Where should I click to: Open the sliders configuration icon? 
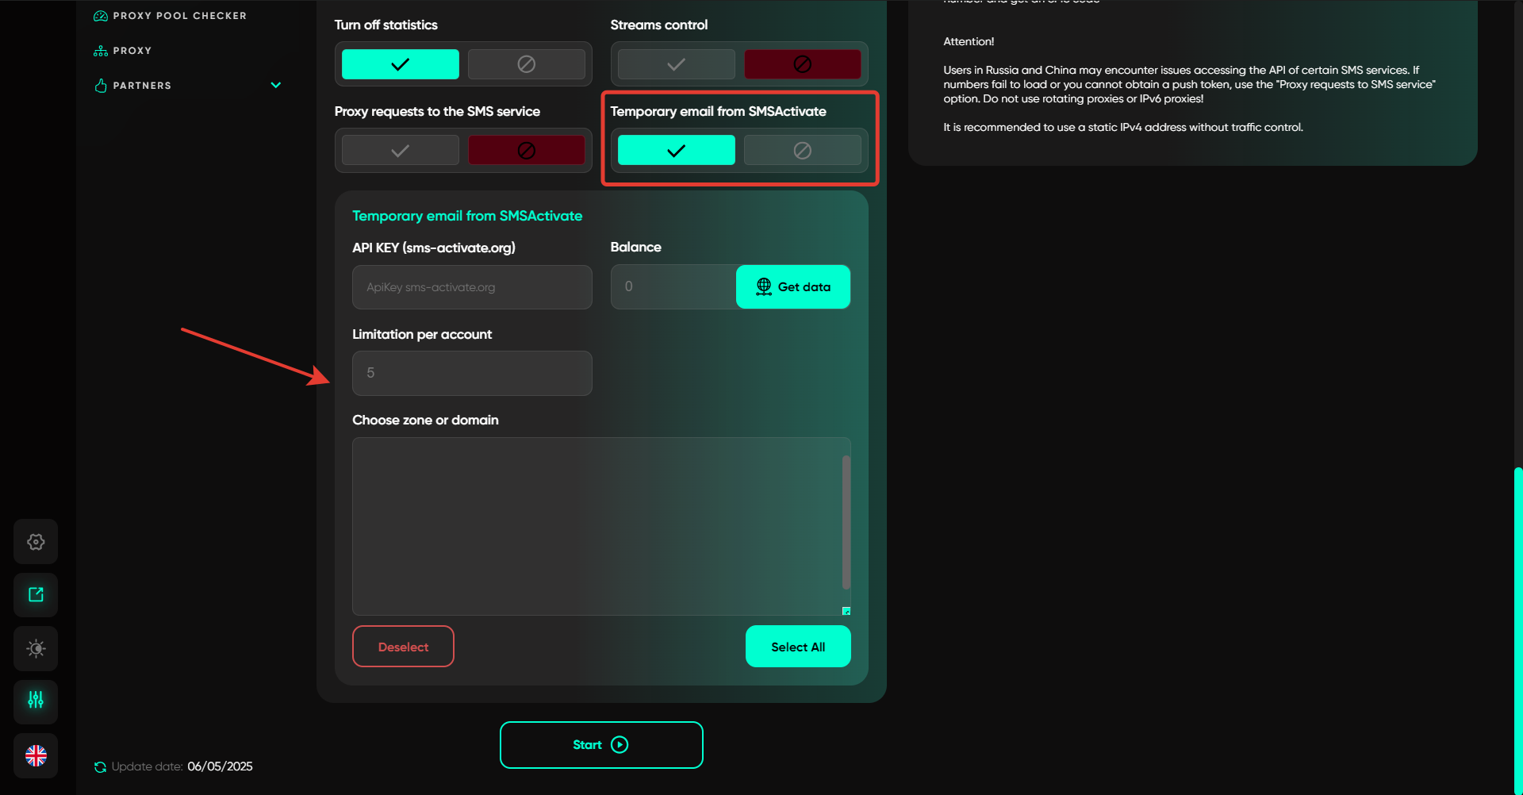(36, 700)
